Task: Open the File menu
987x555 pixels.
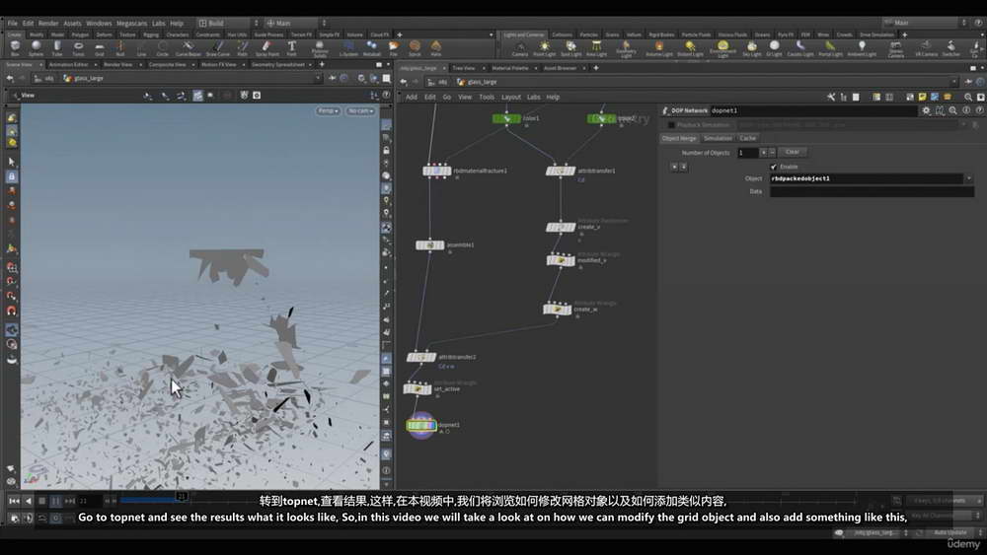Action: click(x=13, y=23)
